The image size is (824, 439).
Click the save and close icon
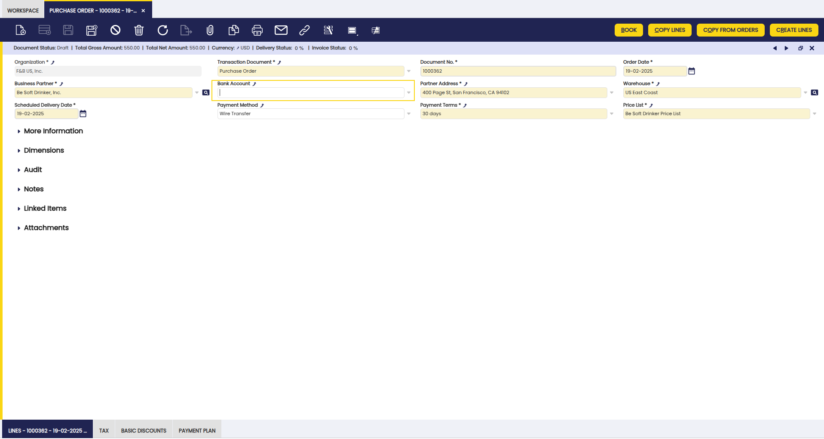click(x=92, y=30)
